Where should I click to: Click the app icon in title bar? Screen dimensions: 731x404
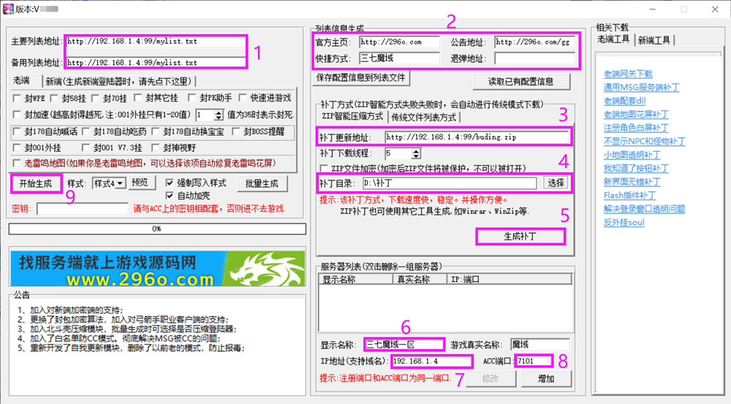[x=9, y=9]
